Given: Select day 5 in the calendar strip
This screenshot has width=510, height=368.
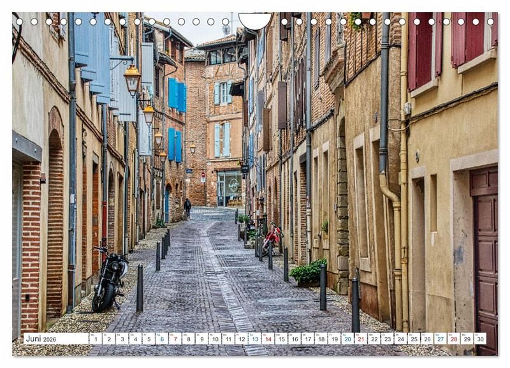Looking at the screenshot, I should (x=149, y=339).
